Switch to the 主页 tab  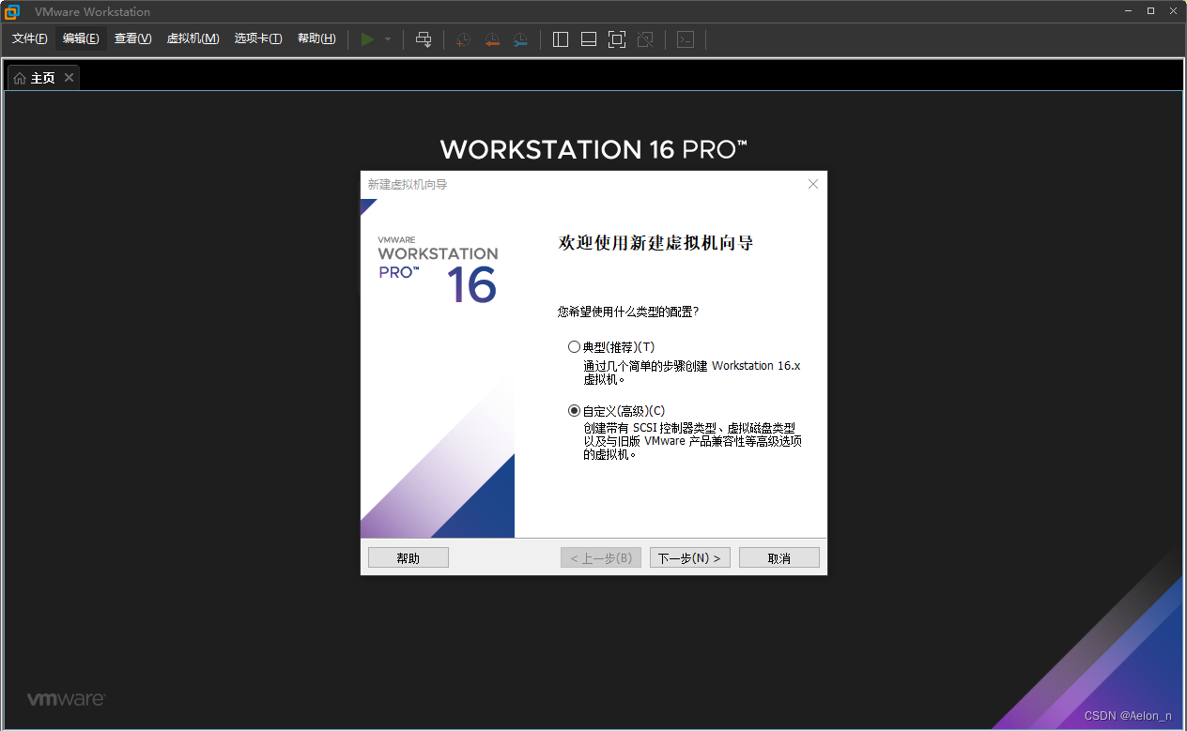tap(43, 78)
